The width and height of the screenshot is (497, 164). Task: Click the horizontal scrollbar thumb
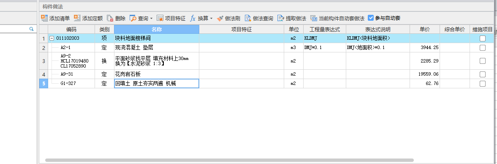pyautogui.click(x=229, y=160)
